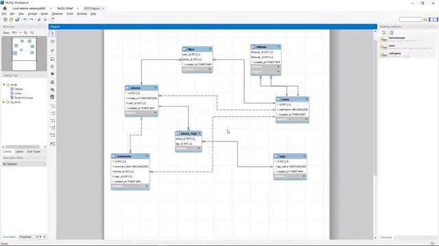Click the diagram vertical scrollbar
The height and width of the screenshot is (246, 439).
375,107
